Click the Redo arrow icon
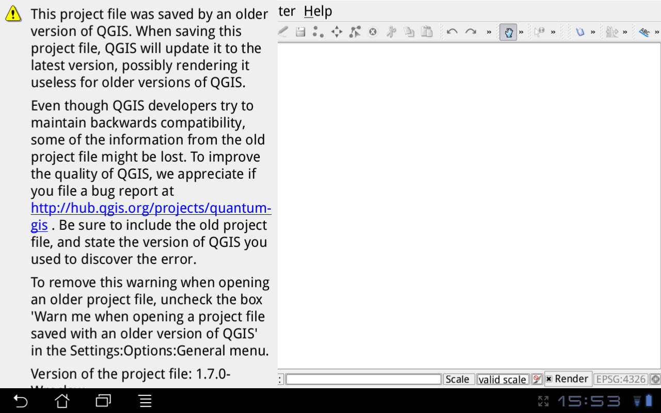The height and width of the screenshot is (413, 661). (470, 32)
